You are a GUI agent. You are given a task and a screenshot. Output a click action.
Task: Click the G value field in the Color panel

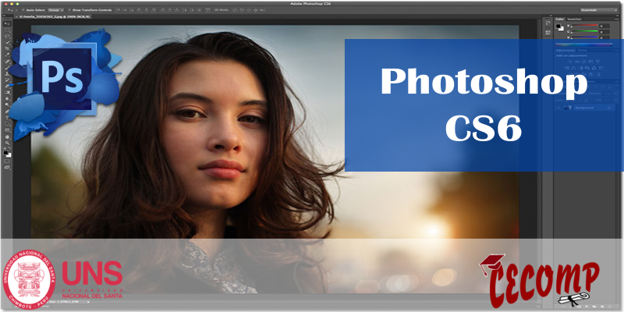(604, 32)
